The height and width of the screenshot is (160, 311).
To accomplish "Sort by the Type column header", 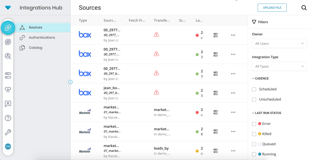I will coord(83,20).
